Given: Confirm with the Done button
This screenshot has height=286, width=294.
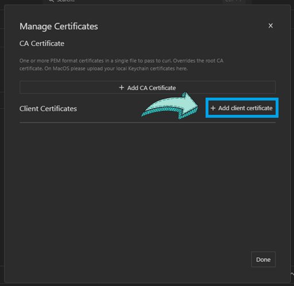Looking at the screenshot, I should click(263, 260).
